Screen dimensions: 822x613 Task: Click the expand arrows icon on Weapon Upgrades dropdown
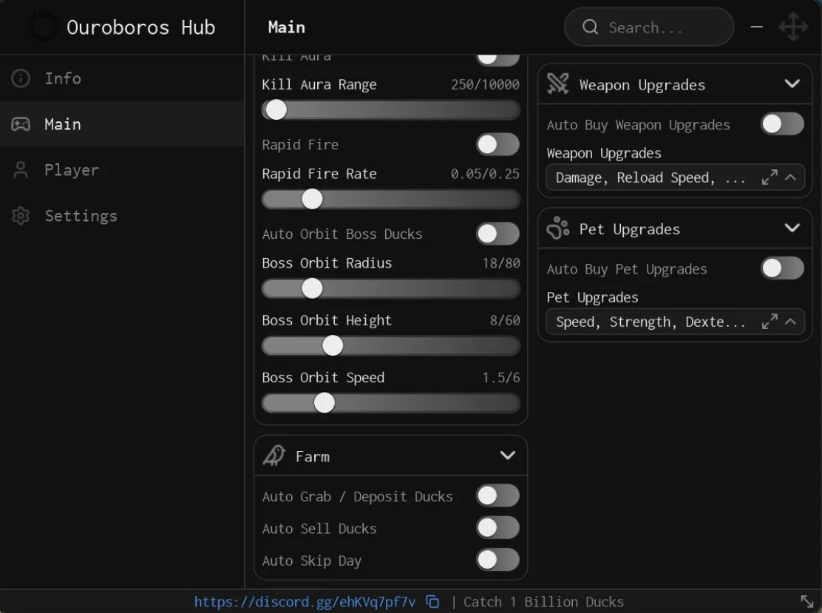point(769,177)
